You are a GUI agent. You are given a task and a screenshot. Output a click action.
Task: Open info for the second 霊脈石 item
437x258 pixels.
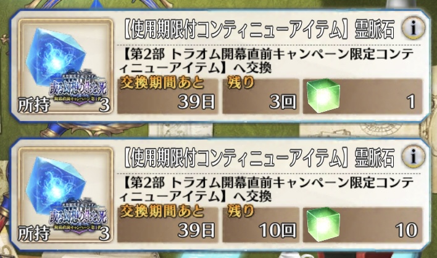414,156
